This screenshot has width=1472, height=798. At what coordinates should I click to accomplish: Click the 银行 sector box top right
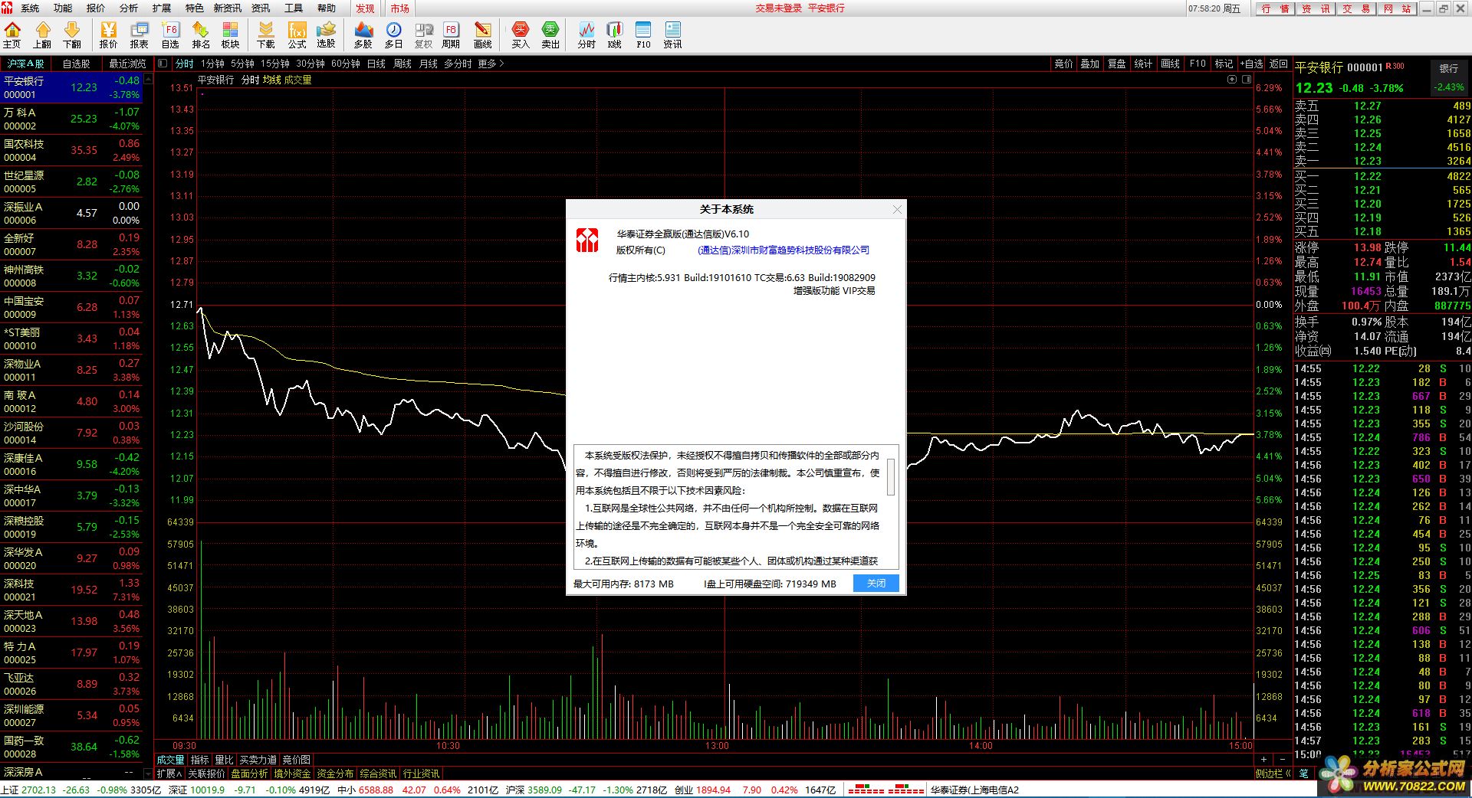1448,78
